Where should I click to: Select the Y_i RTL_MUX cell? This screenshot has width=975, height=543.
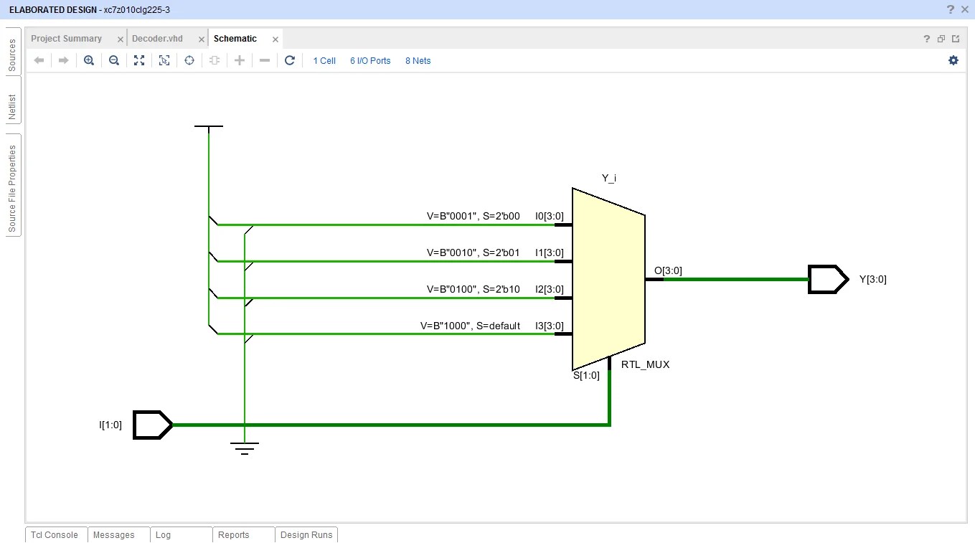[x=607, y=280]
